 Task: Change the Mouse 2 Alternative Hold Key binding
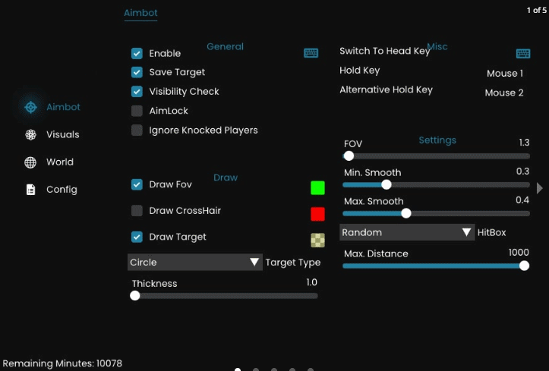(504, 93)
